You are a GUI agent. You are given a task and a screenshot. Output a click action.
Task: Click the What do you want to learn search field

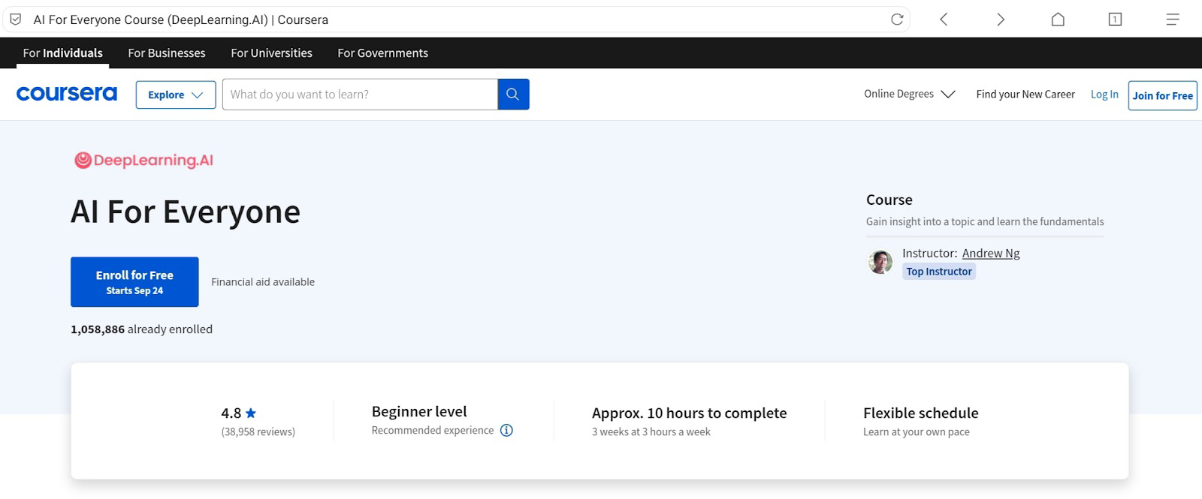pos(360,95)
